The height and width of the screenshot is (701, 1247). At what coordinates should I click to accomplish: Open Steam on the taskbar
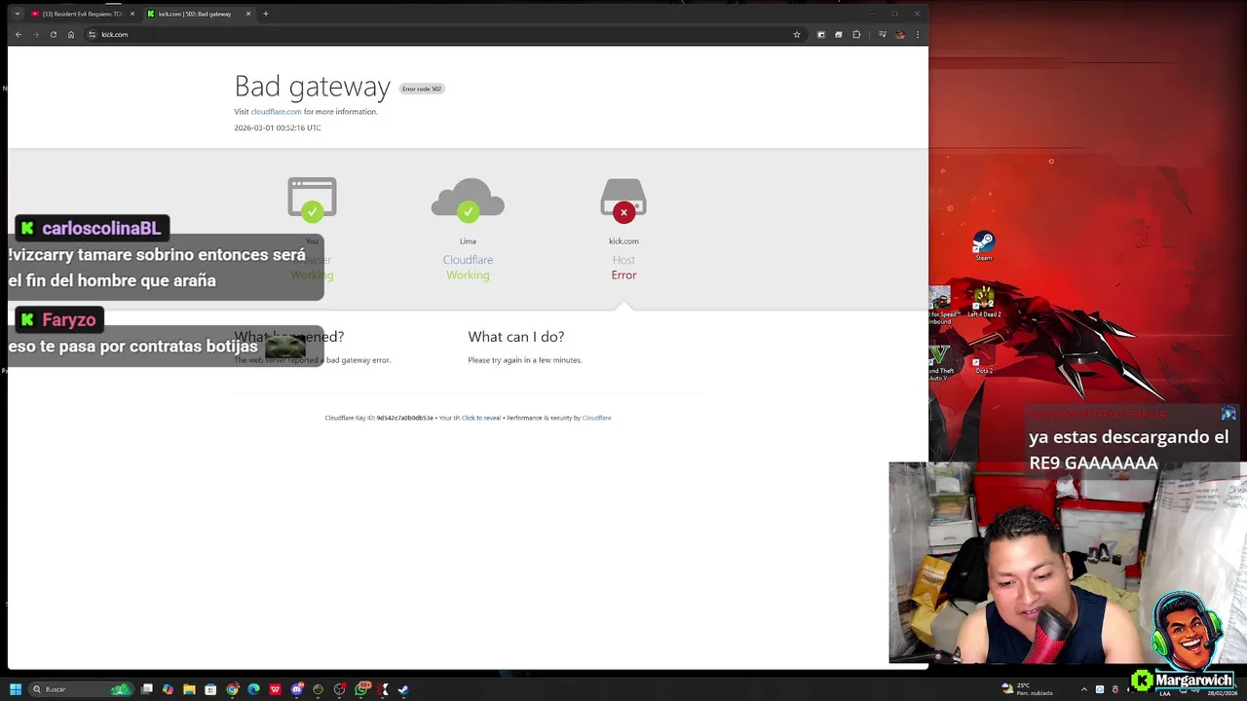(403, 689)
